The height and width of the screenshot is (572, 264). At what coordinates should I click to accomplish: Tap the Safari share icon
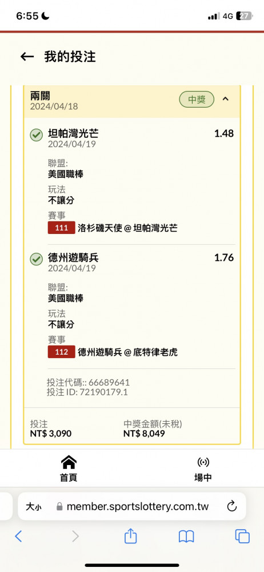coord(130,537)
